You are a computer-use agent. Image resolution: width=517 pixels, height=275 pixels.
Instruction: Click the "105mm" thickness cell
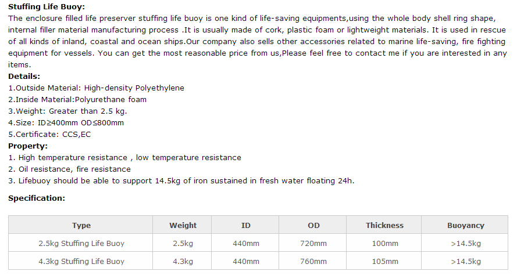[384, 262]
